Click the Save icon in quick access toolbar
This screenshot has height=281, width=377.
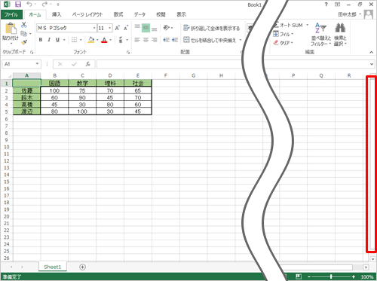[18, 5]
